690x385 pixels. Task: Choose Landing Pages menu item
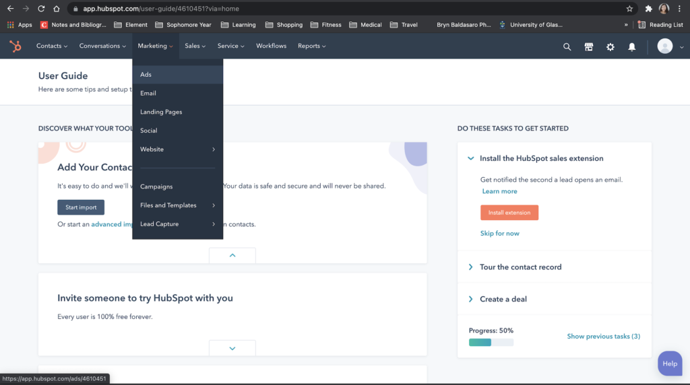click(x=177, y=112)
